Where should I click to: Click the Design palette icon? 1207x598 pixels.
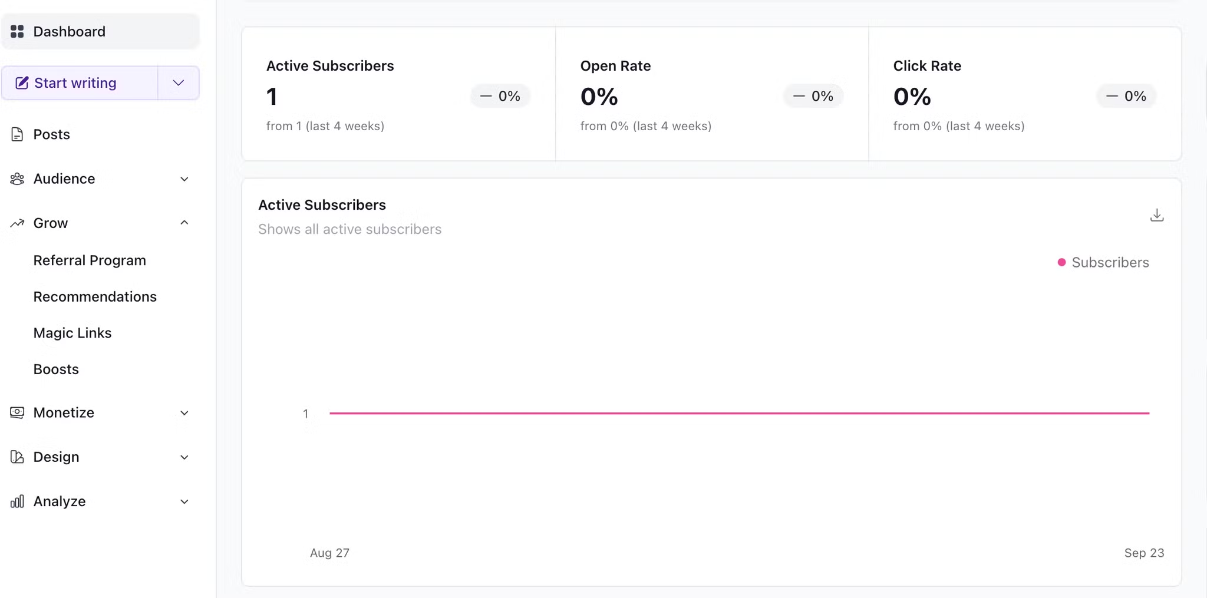[17, 457]
